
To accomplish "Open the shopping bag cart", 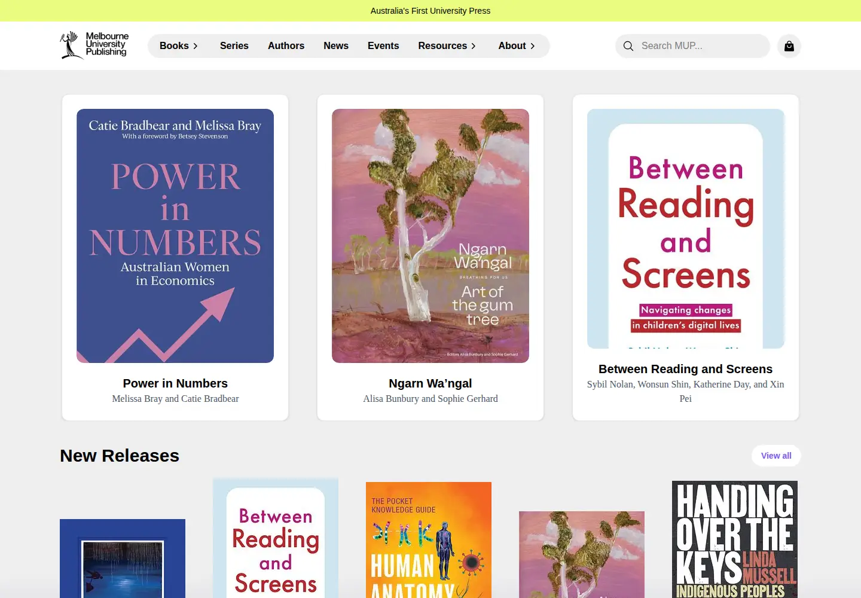I will (789, 46).
